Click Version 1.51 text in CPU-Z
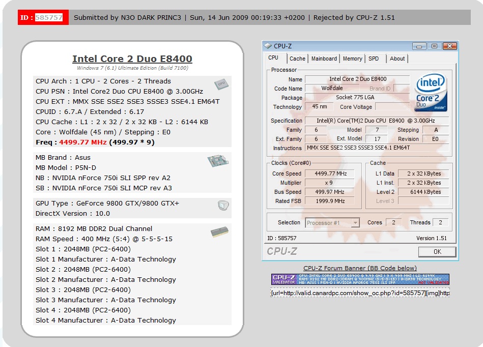This screenshot has height=347, width=483. coord(431,238)
